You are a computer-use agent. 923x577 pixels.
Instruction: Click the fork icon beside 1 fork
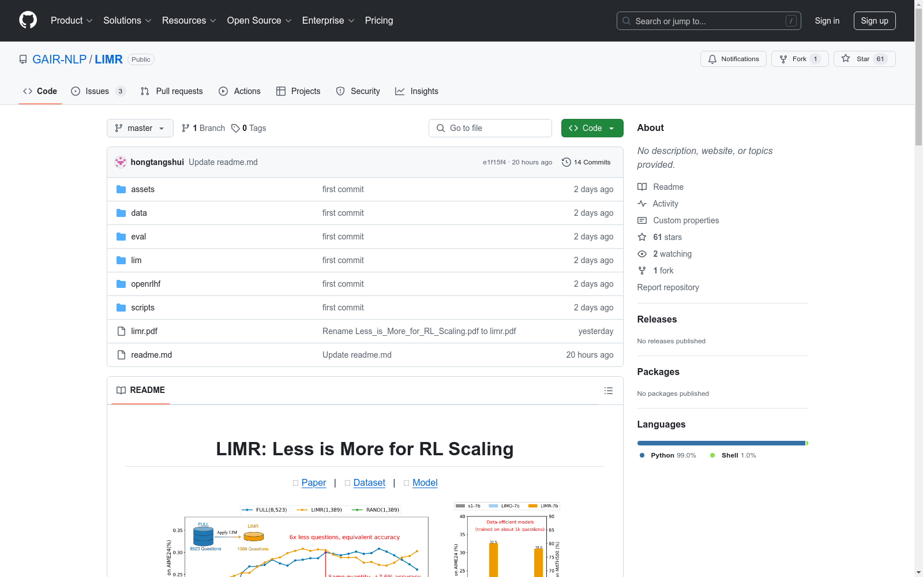point(642,271)
